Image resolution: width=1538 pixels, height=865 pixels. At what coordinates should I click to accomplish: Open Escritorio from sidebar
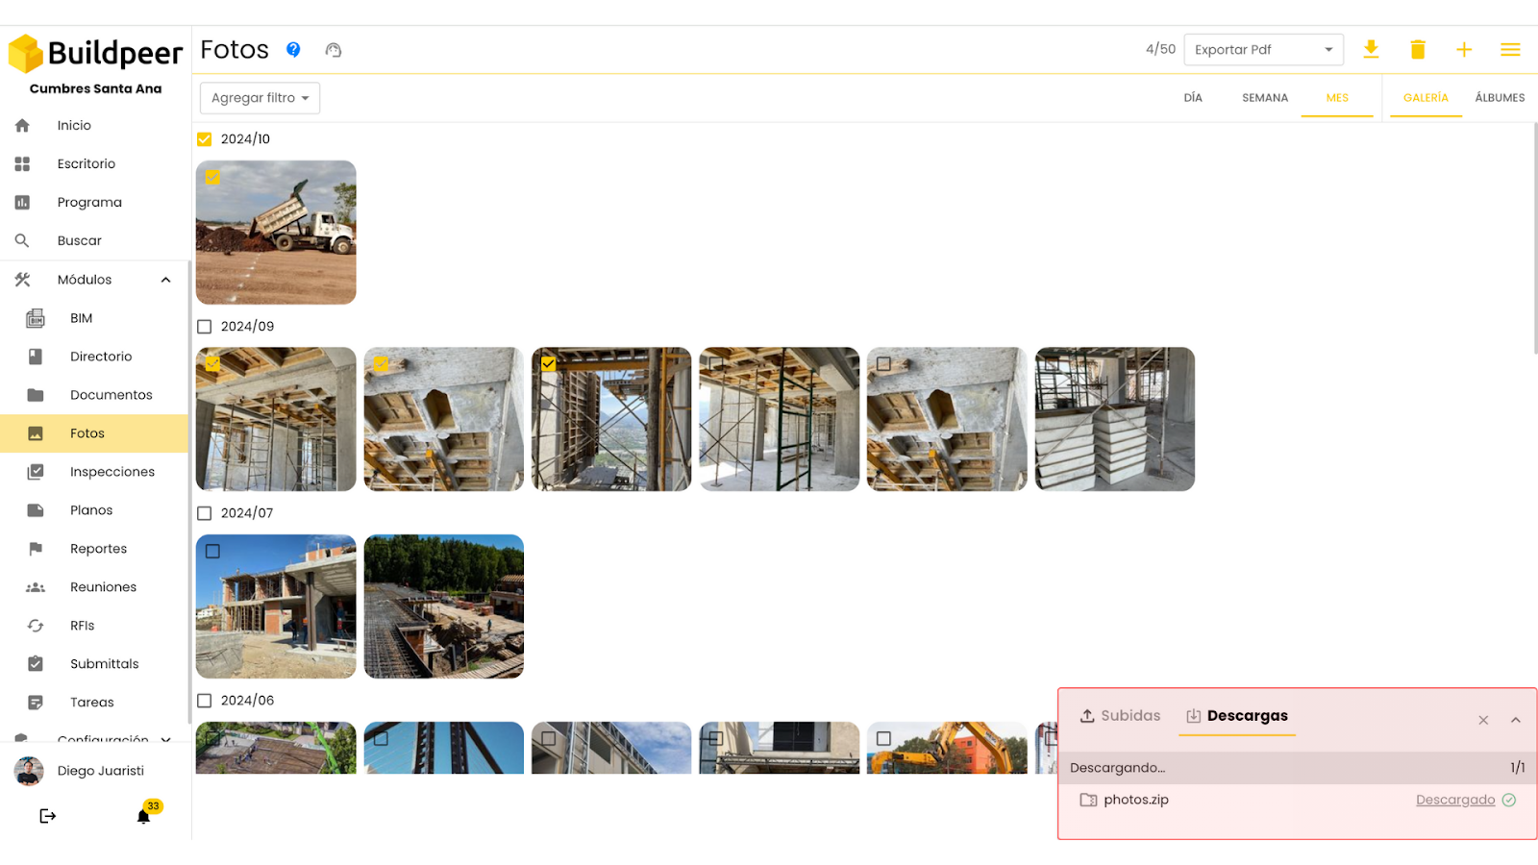(86, 164)
